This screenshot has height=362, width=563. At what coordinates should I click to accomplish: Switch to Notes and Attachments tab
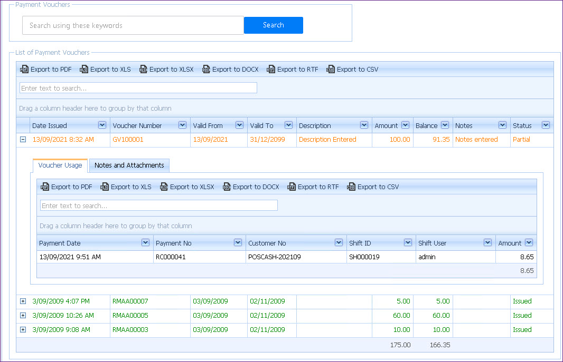[129, 165]
